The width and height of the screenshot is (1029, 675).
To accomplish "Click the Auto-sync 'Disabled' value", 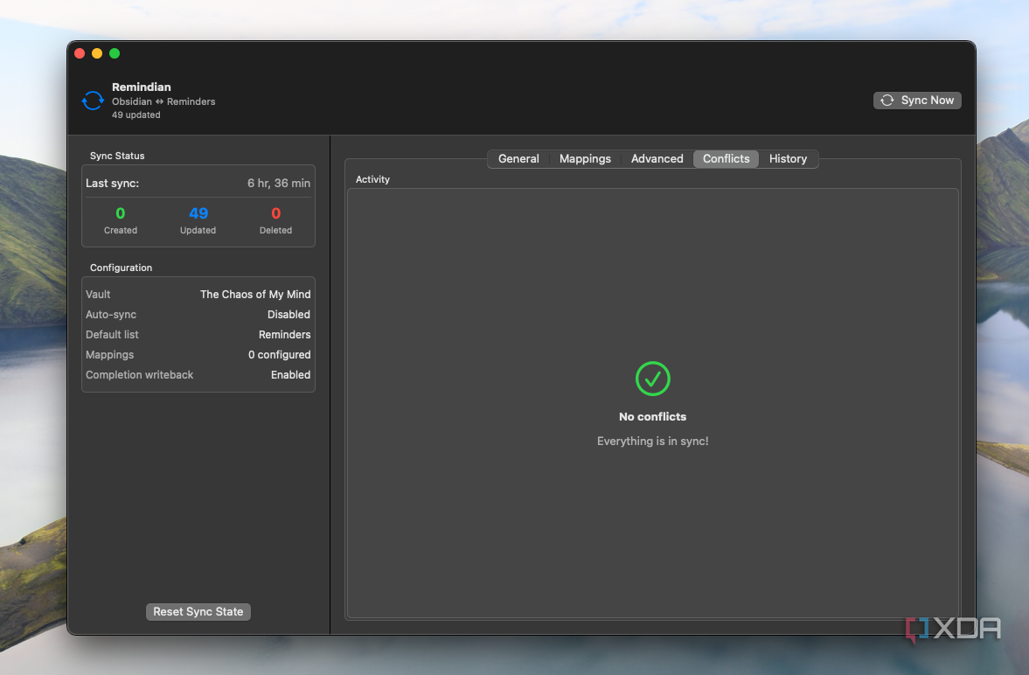I will (289, 315).
